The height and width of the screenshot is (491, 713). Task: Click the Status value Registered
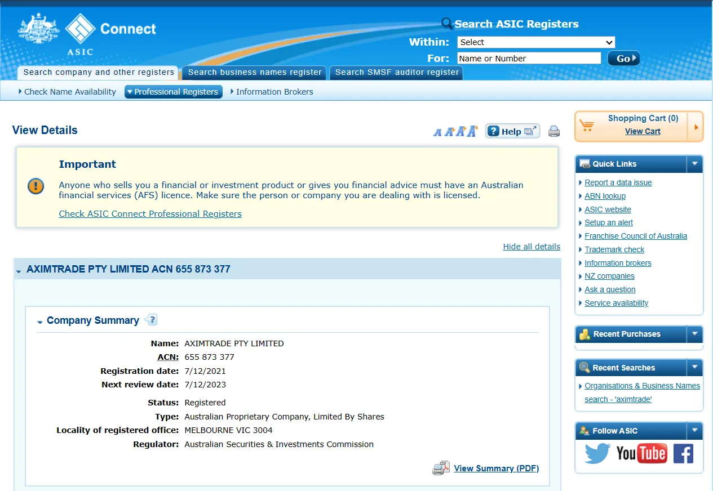(205, 403)
